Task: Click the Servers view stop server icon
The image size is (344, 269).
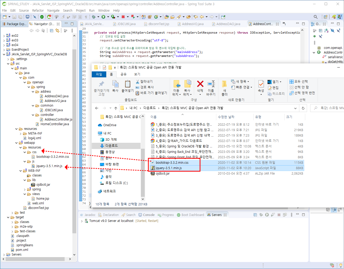Action: pyautogui.click(x=279, y=215)
